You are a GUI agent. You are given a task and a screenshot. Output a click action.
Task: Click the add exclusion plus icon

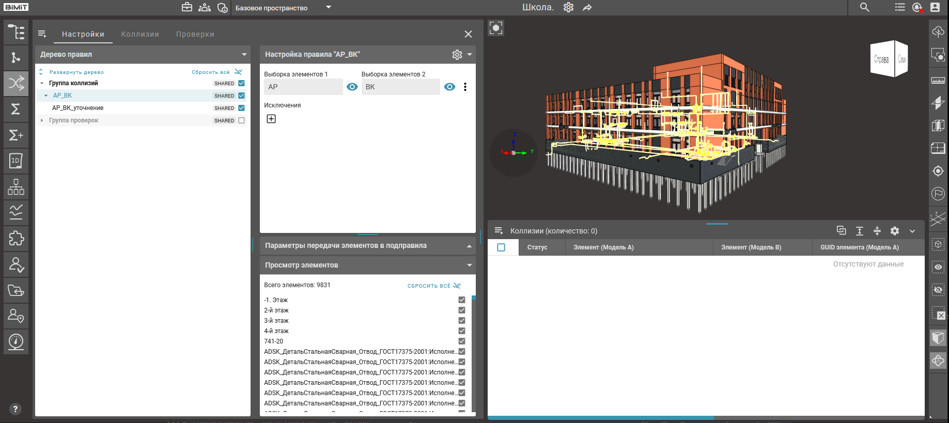tap(271, 119)
